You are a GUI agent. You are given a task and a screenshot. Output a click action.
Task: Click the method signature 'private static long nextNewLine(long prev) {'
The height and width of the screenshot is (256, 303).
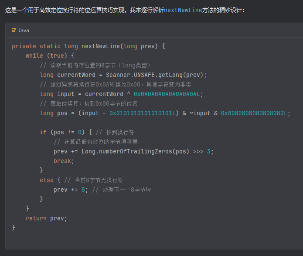89,46
